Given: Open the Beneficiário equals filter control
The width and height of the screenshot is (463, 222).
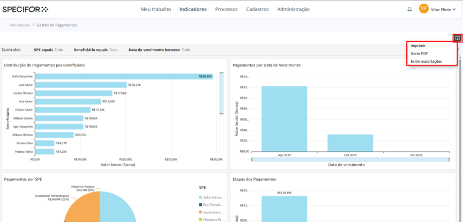Looking at the screenshot, I should [x=96, y=50].
